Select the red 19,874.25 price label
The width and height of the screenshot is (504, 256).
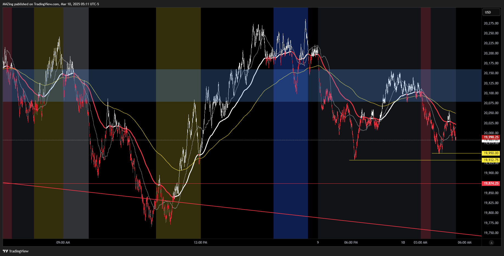pyautogui.click(x=491, y=183)
